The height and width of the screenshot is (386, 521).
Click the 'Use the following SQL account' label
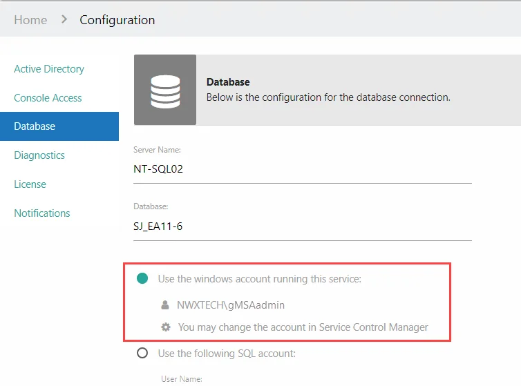[x=227, y=354]
